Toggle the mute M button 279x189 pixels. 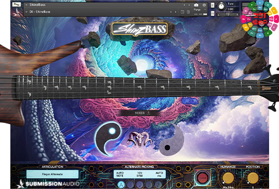tap(213, 14)
